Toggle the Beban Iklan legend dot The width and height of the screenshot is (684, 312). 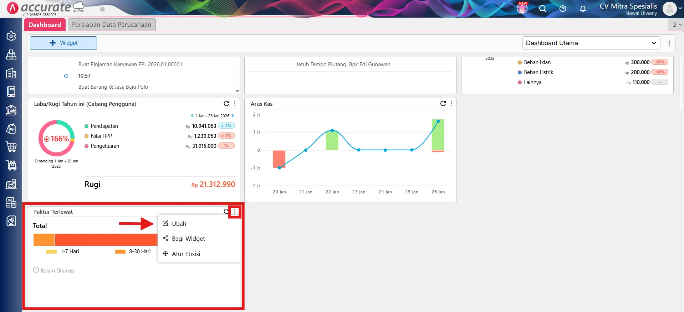(520, 62)
